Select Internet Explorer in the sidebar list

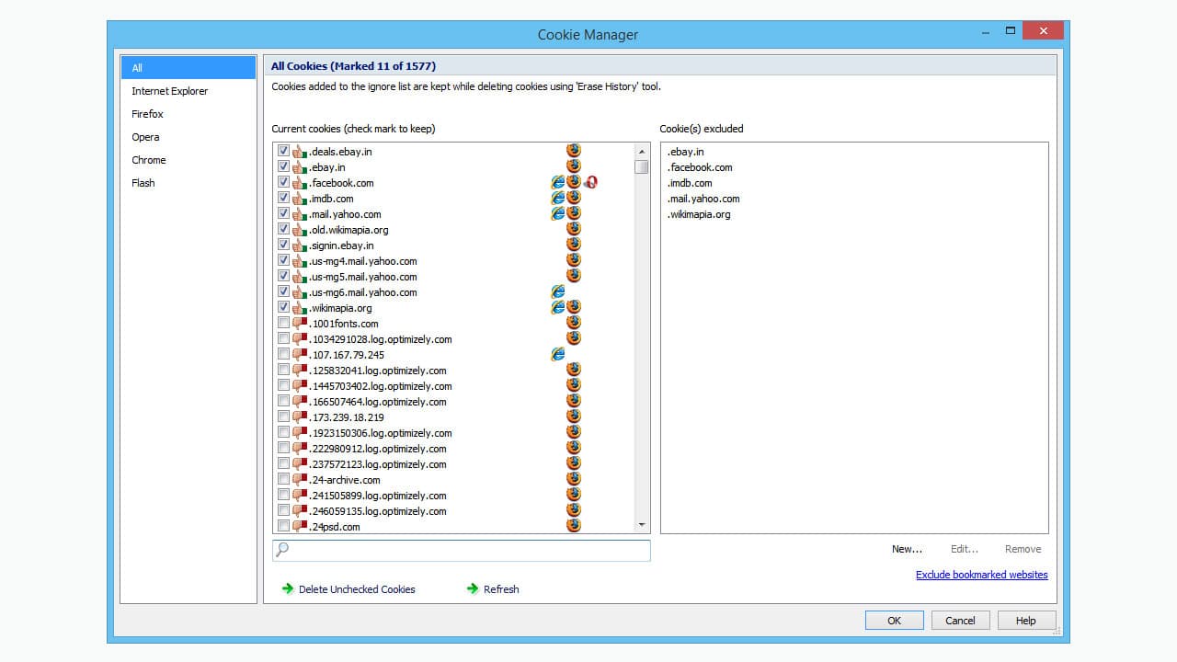click(169, 90)
